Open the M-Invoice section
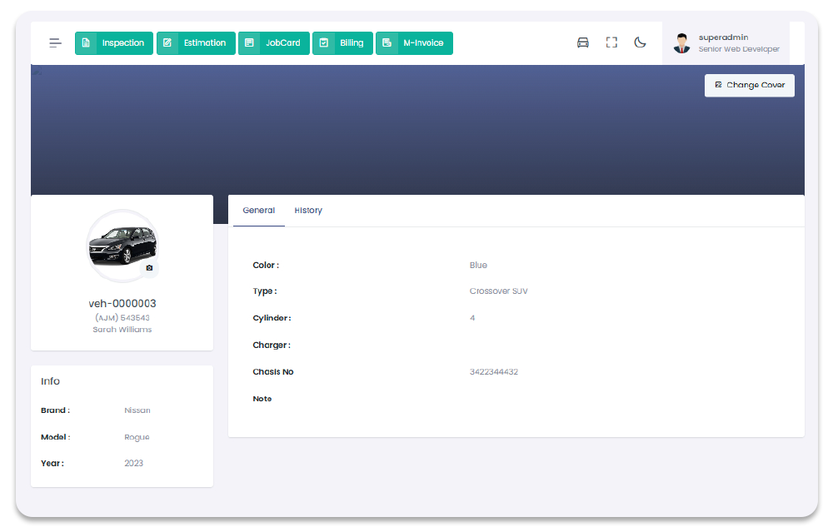Viewport: 833px width, 527px height. click(x=414, y=43)
